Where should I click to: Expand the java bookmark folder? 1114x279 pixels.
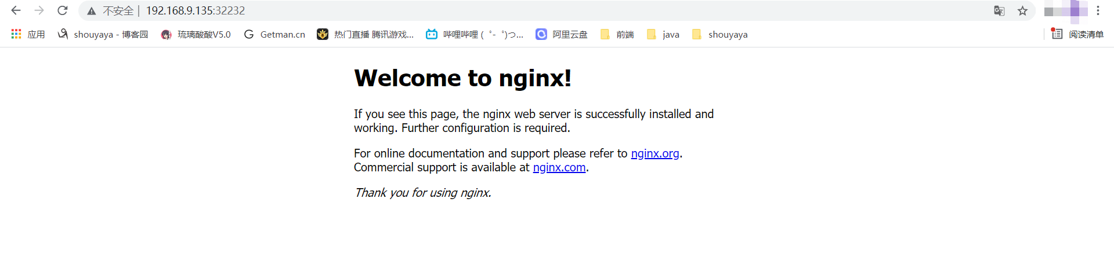(663, 34)
